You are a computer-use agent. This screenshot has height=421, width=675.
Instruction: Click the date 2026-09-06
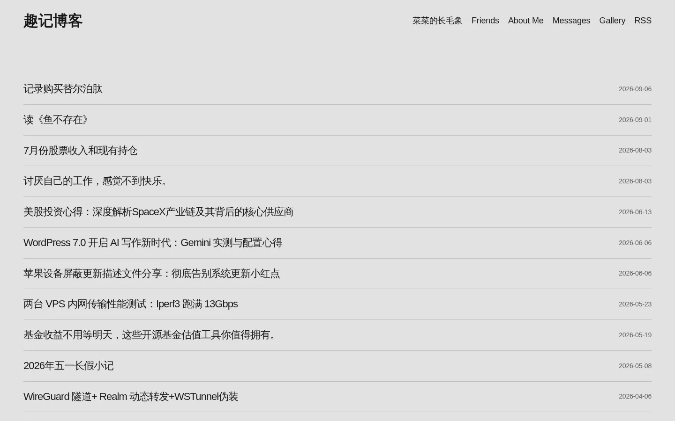[x=635, y=89]
